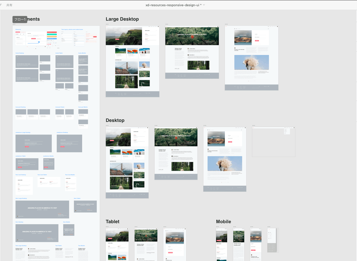The width and height of the screenshot is (357, 261).
Task: Click the 'Carousel Tablet' label
Action: 60,107
